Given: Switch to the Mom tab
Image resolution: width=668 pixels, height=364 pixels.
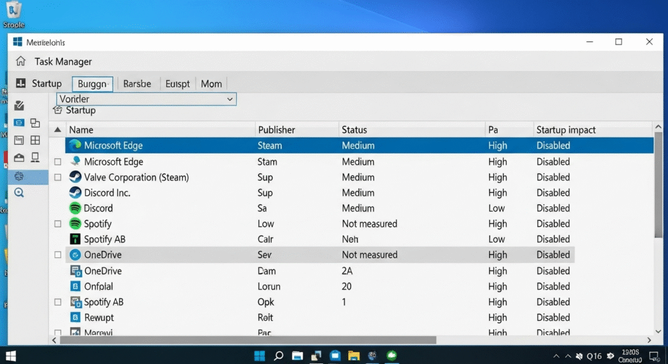Looking at the screenshot, I should click(211, 84).
